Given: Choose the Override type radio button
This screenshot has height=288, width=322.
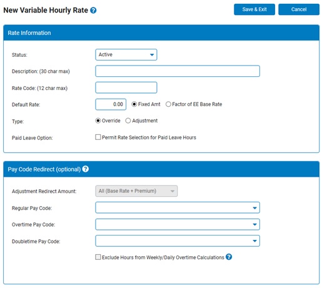Looking at the screenshot, I should 98,121.
